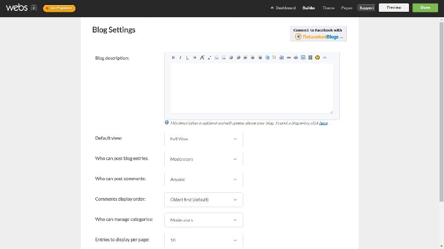Open the Pages menu item
This screenshot has width=444, height=249.
point(347,8)
